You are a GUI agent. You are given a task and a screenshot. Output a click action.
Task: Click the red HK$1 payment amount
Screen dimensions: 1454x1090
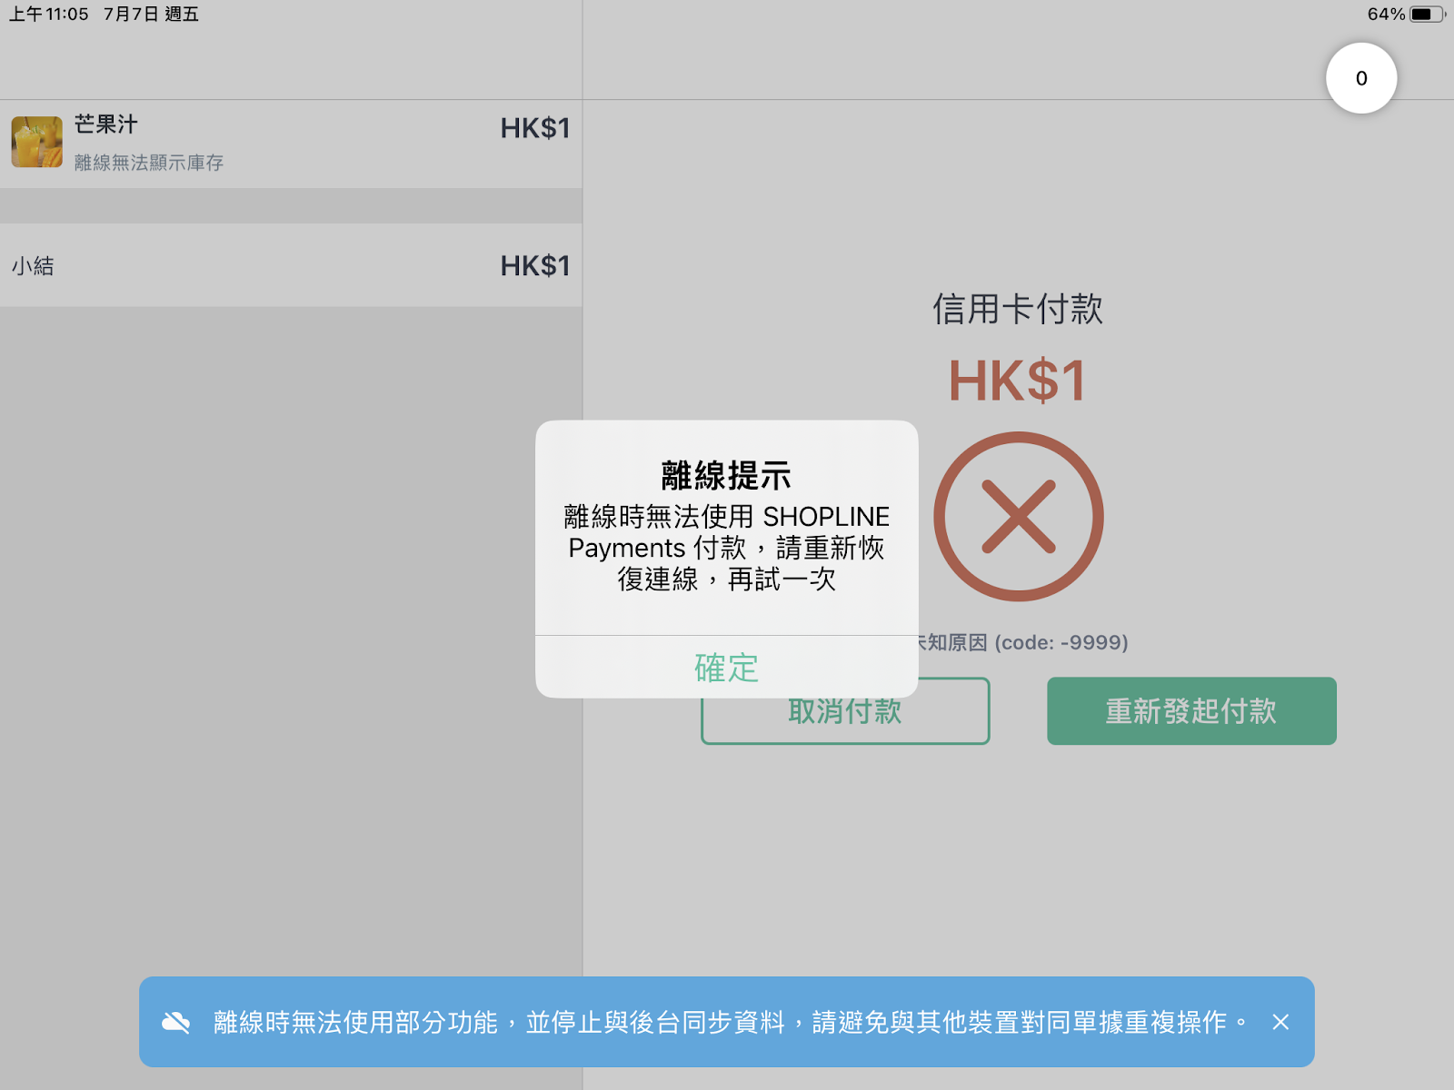(x=1018, y=381)
